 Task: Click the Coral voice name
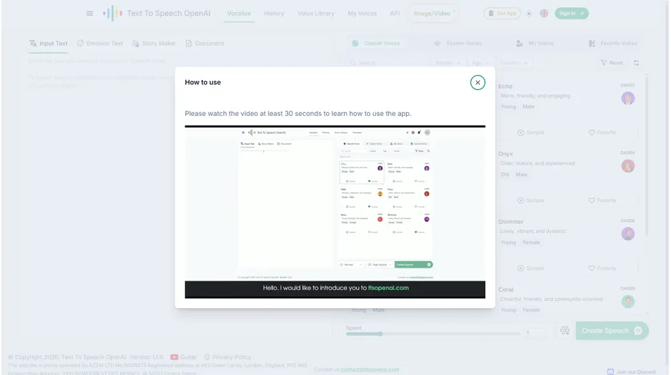click(505, 289)
